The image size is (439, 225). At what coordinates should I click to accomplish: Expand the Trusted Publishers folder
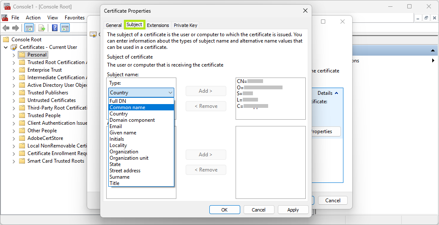(x=14, y=93)
